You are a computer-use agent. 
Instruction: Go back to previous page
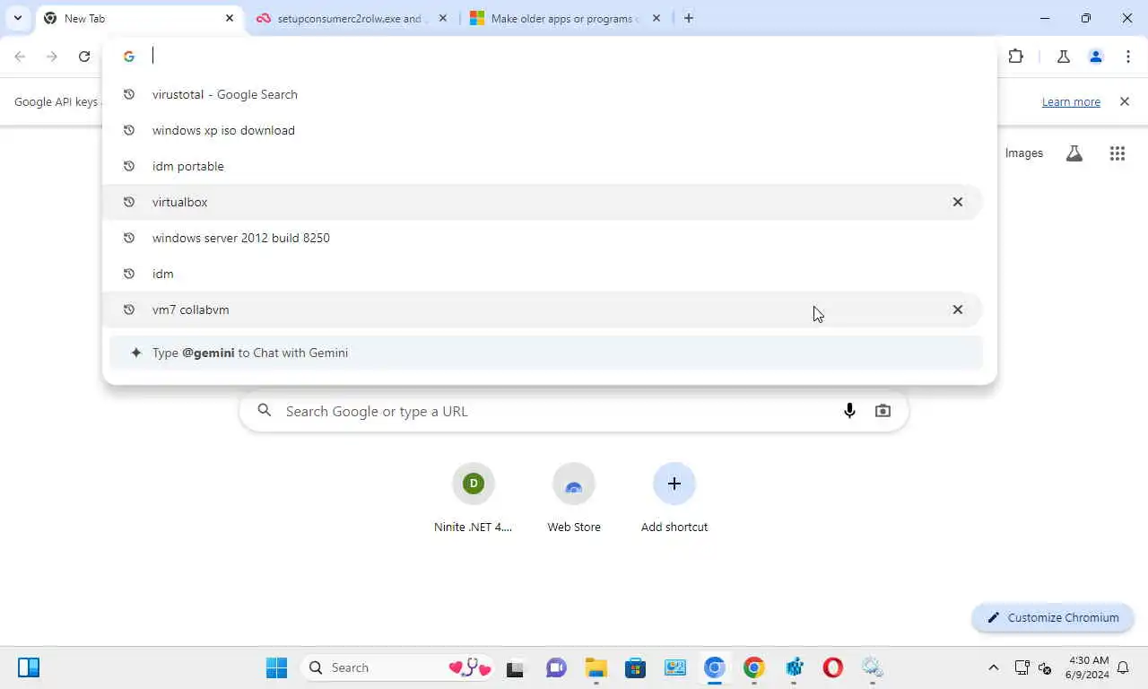(20, 57)
